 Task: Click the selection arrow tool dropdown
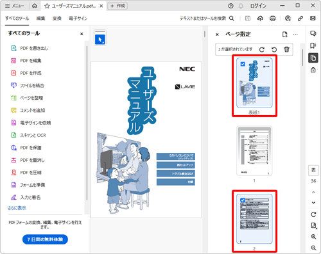pyautogui.click(x=100, y=40)
